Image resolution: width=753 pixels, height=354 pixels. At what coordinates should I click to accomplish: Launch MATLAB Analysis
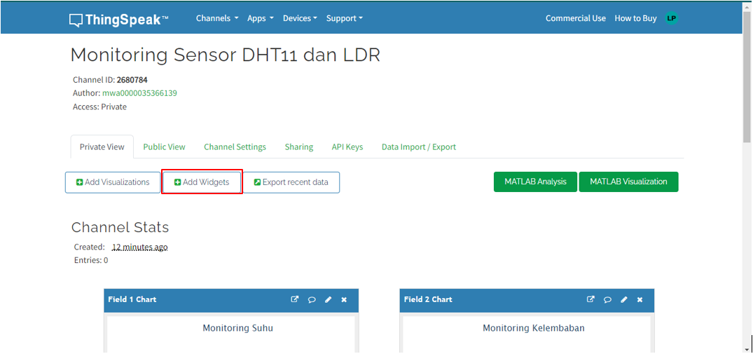point(535,182)
